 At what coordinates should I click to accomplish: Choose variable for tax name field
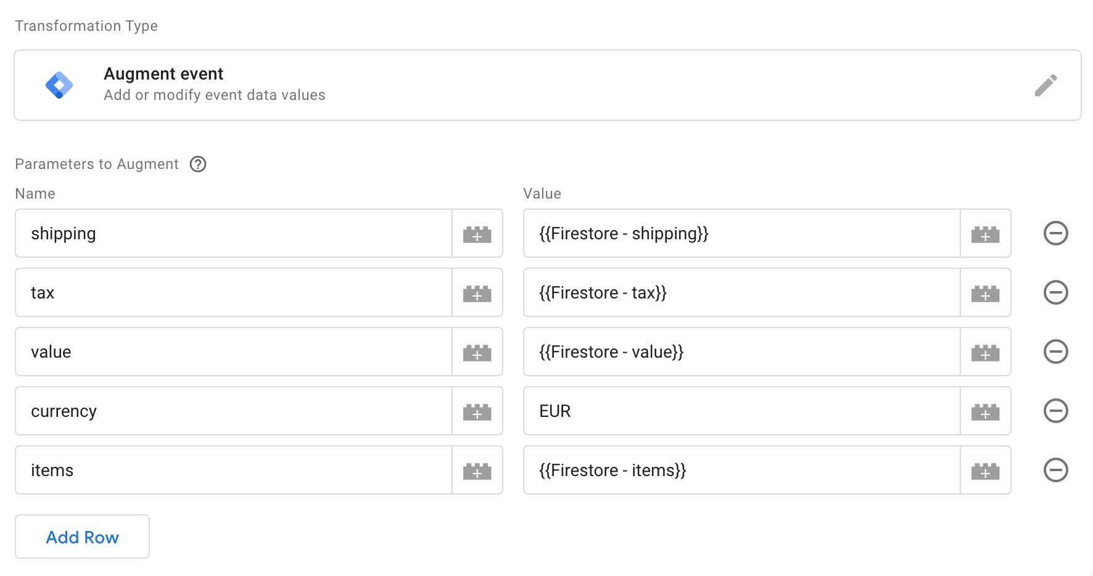click(x=477, y=292)
